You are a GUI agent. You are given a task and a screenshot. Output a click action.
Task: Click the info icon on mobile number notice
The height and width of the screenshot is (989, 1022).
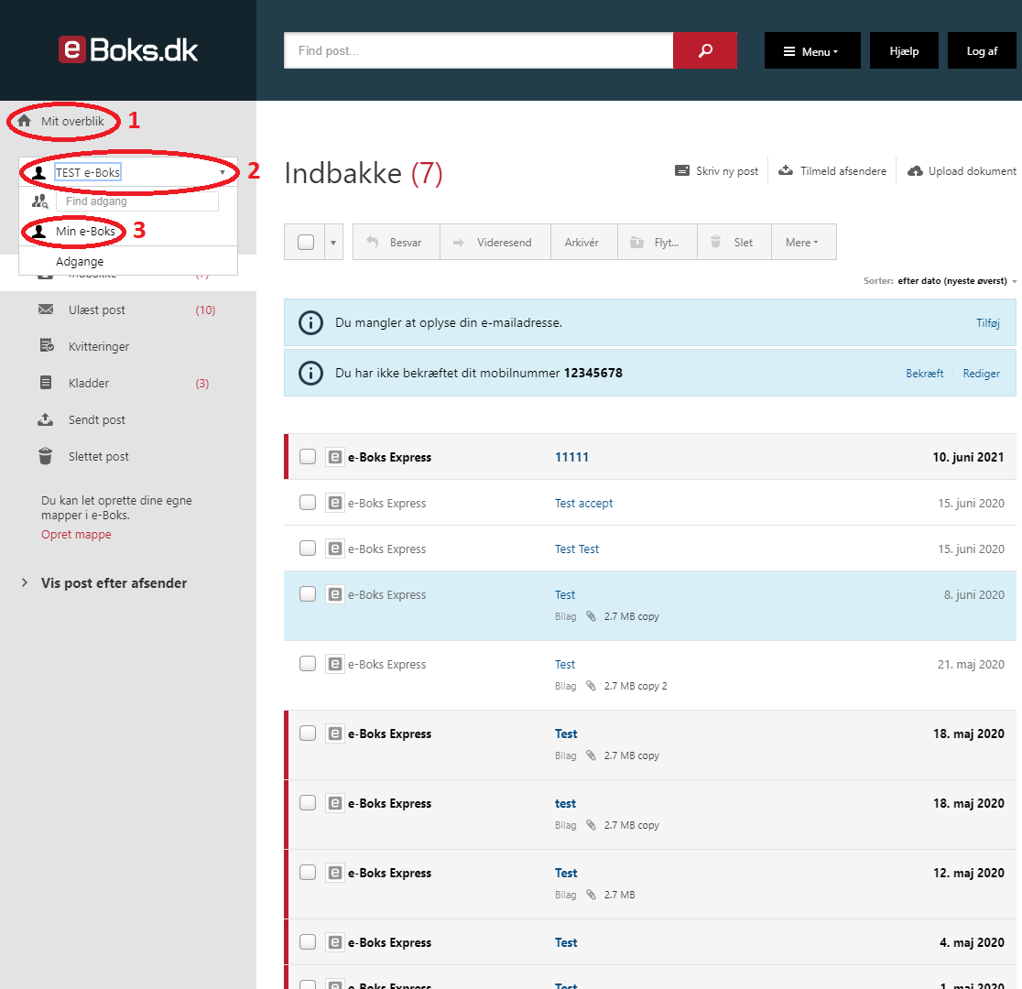tap(310, 373)
